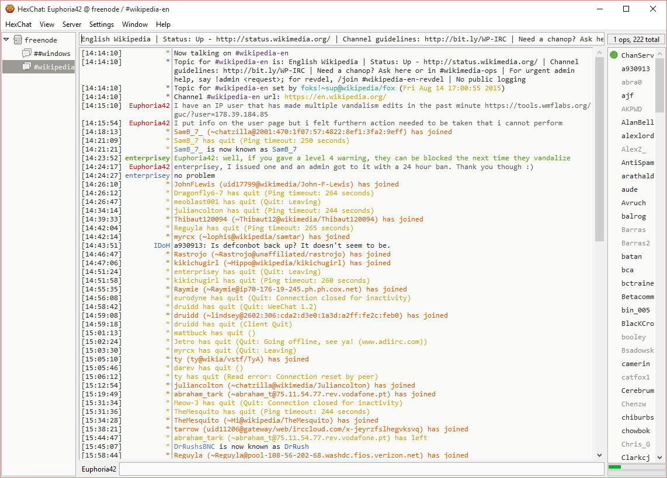Click the DrRush nickname in nick-change line

[x=297, y=447]
